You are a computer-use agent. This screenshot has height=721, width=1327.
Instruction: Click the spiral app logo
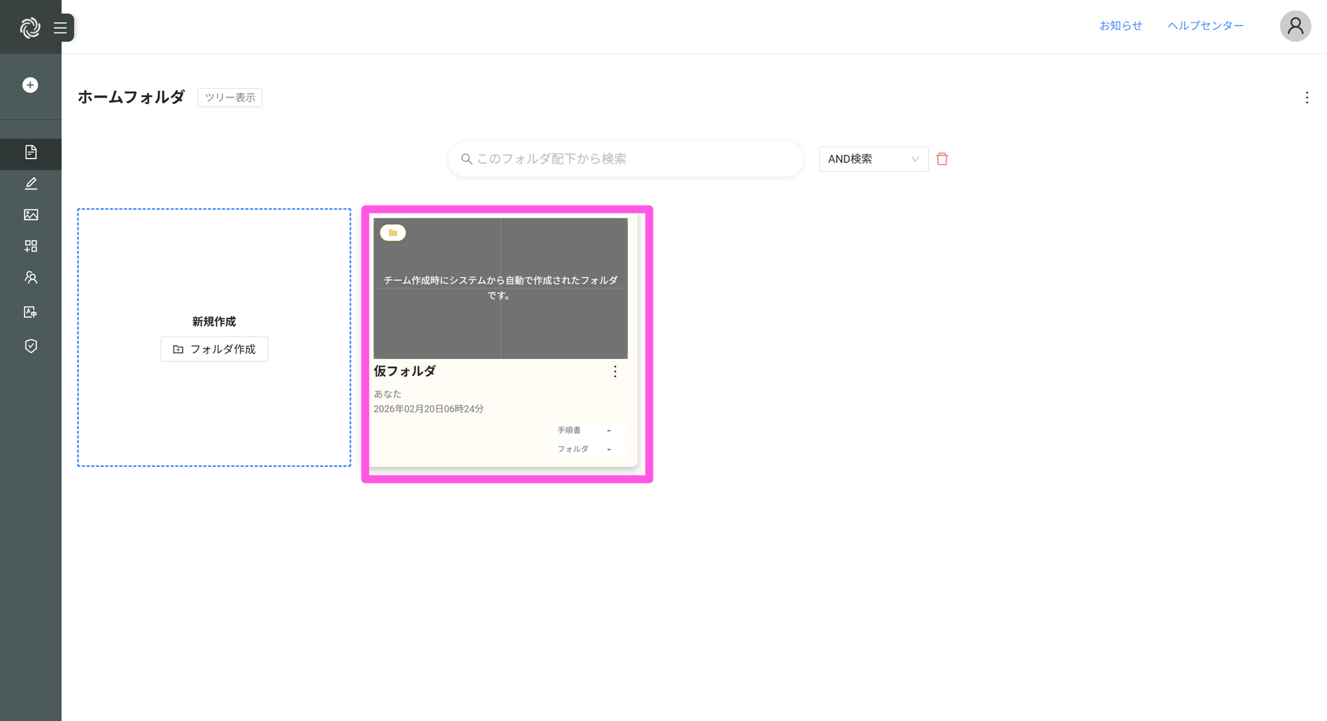30,27
